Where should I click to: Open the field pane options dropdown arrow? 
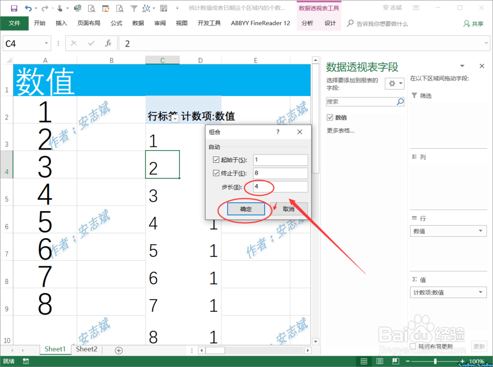point(462,66)
